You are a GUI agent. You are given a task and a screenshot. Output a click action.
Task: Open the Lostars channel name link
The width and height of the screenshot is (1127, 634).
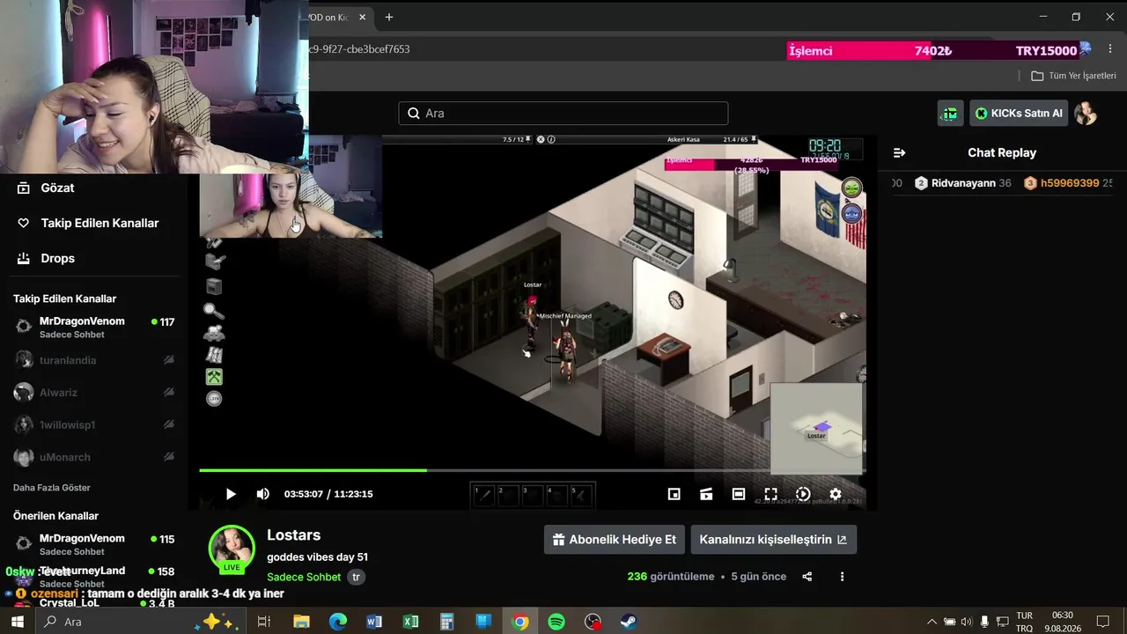click(x=293, y=535)
